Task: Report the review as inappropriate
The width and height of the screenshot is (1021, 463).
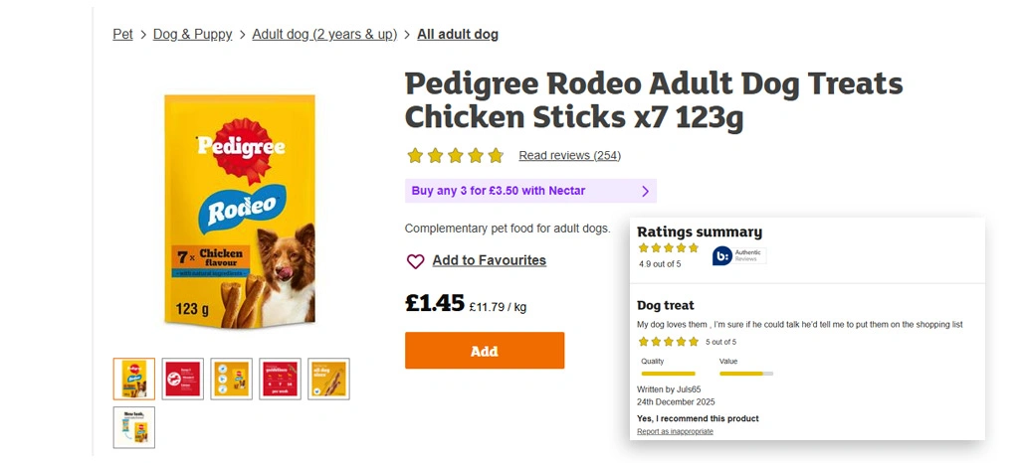Action: coord(675,431)
